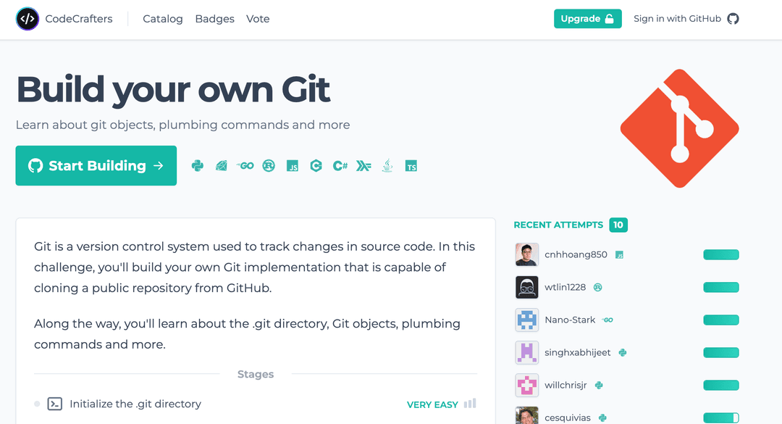Choose the Ruby gem language icon

pyautogui.click(x=222, y=166)
